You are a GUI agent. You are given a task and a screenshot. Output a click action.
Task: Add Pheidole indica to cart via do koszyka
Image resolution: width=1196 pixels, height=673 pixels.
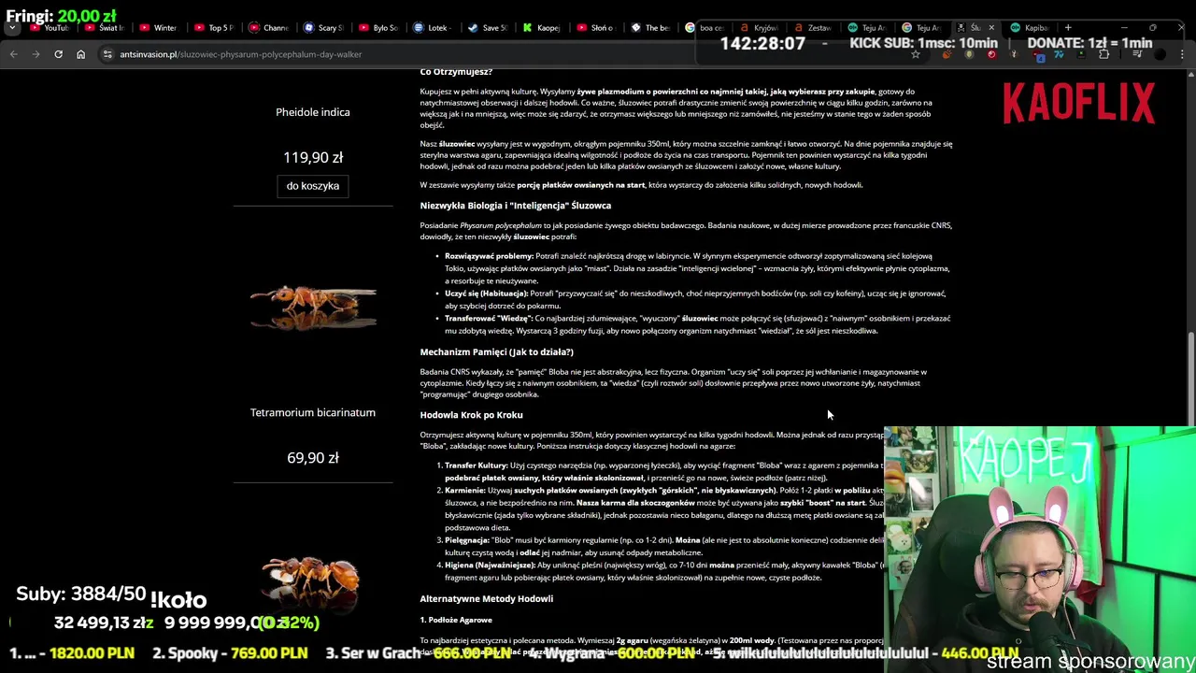point(312,186)
